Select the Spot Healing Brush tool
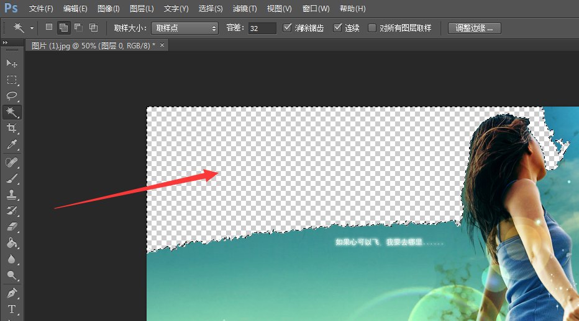 coord(12,162)
